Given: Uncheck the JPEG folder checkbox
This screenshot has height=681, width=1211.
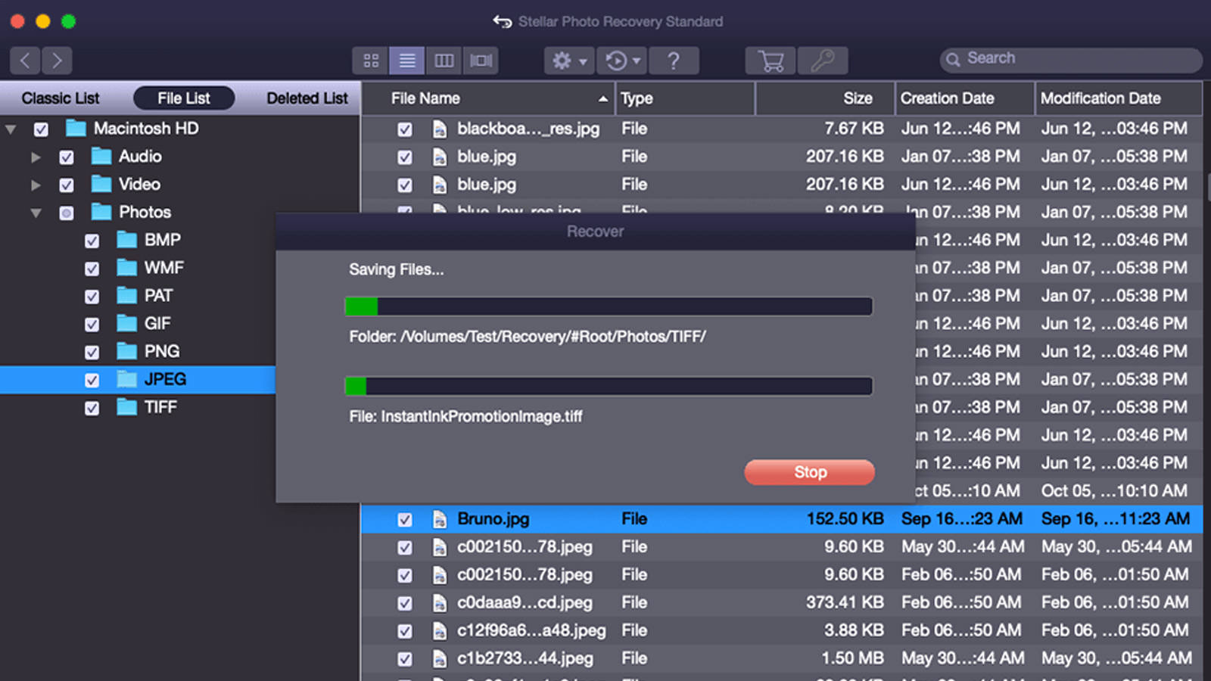Looking at the screenshot, I should 92,381.
